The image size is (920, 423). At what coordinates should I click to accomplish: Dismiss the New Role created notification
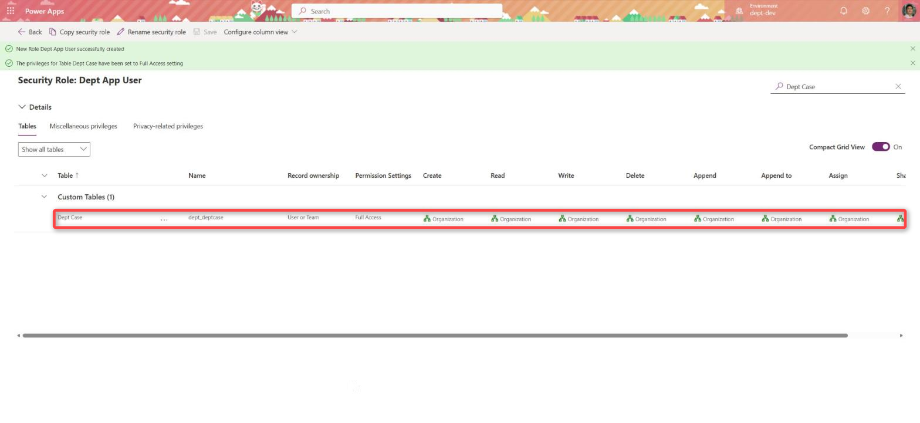(912, 49)
